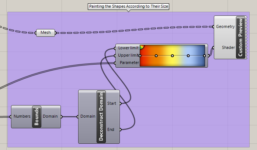Click the light blue gradient grip
The height and width of the screenshot is (150, 257).
(188, 56)
